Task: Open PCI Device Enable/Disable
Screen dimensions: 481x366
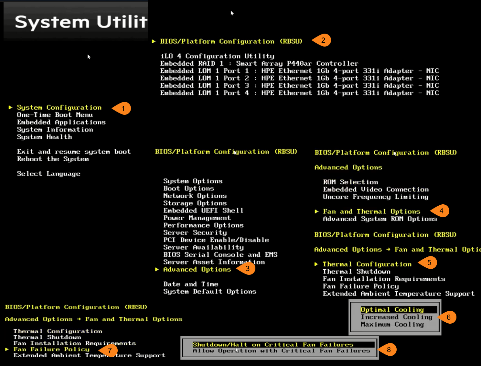Action: (216, 240)
